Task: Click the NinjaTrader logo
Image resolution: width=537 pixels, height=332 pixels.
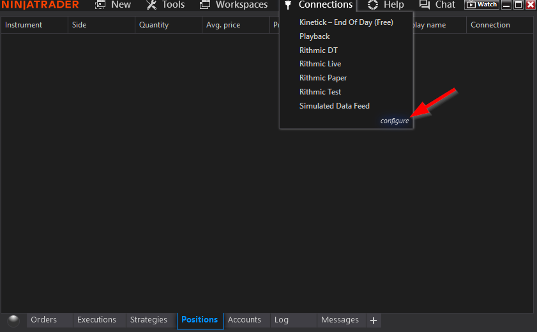Action: coord(40,5)
